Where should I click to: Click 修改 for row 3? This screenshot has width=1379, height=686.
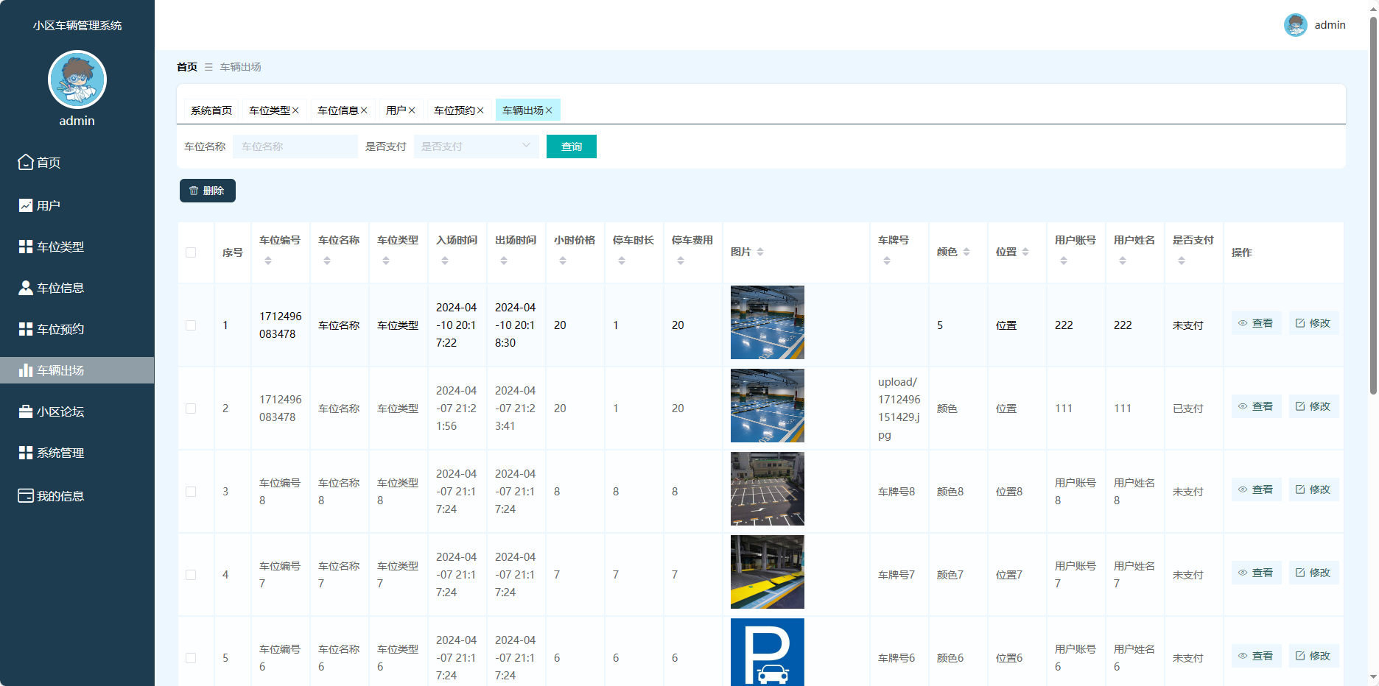tap(1313, 489)
